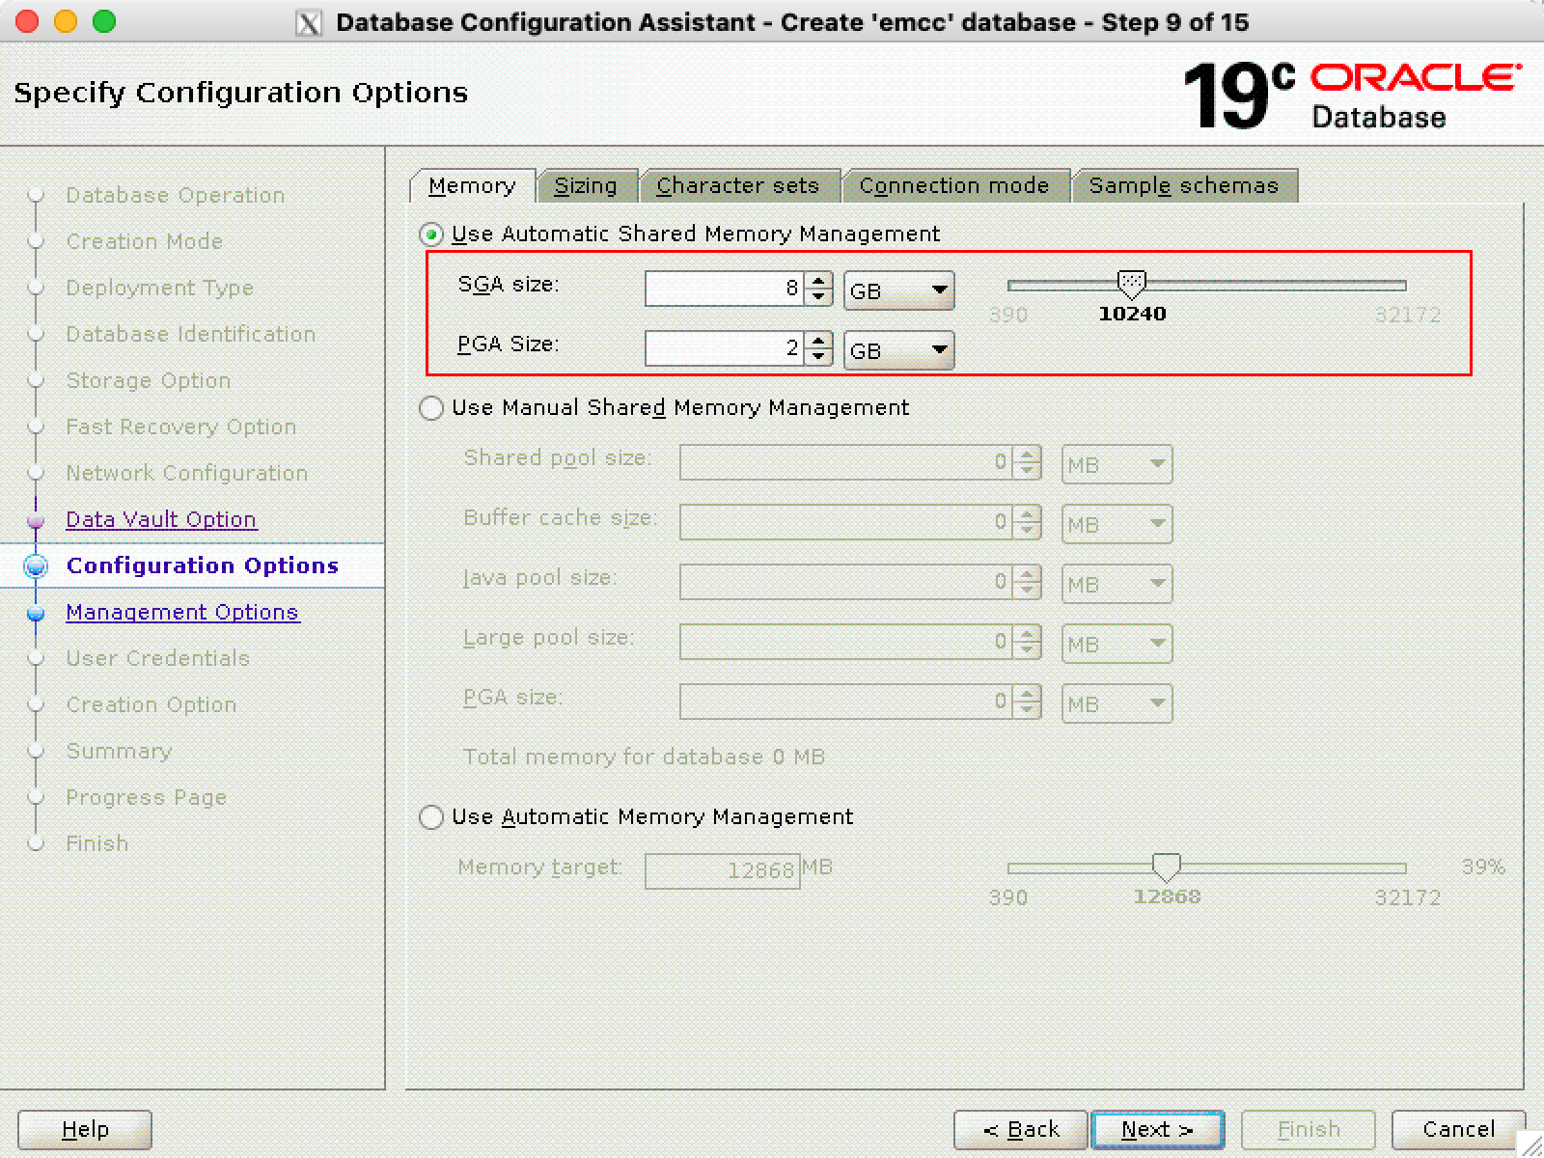Click the '10240' SGA slider value
The width and height of the screenshot is (1544, 1158).
[x=1133, y=314]
